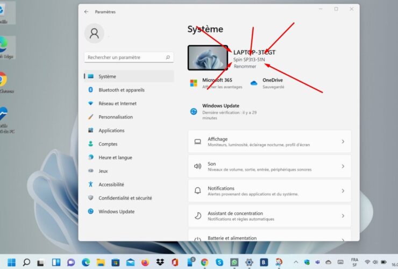Image resolution: width=398 pixels, height=269 pixels.
Task: Open Bluetooth et appareils settings
Action: [x=129, y=90]
